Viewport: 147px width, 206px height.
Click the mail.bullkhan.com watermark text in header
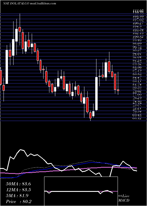[x=43, y=4]
